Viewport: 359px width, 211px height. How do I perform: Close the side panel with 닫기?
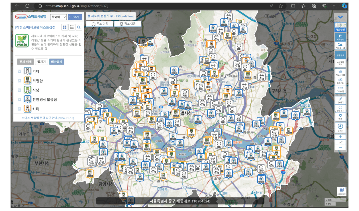pos(75,17)
